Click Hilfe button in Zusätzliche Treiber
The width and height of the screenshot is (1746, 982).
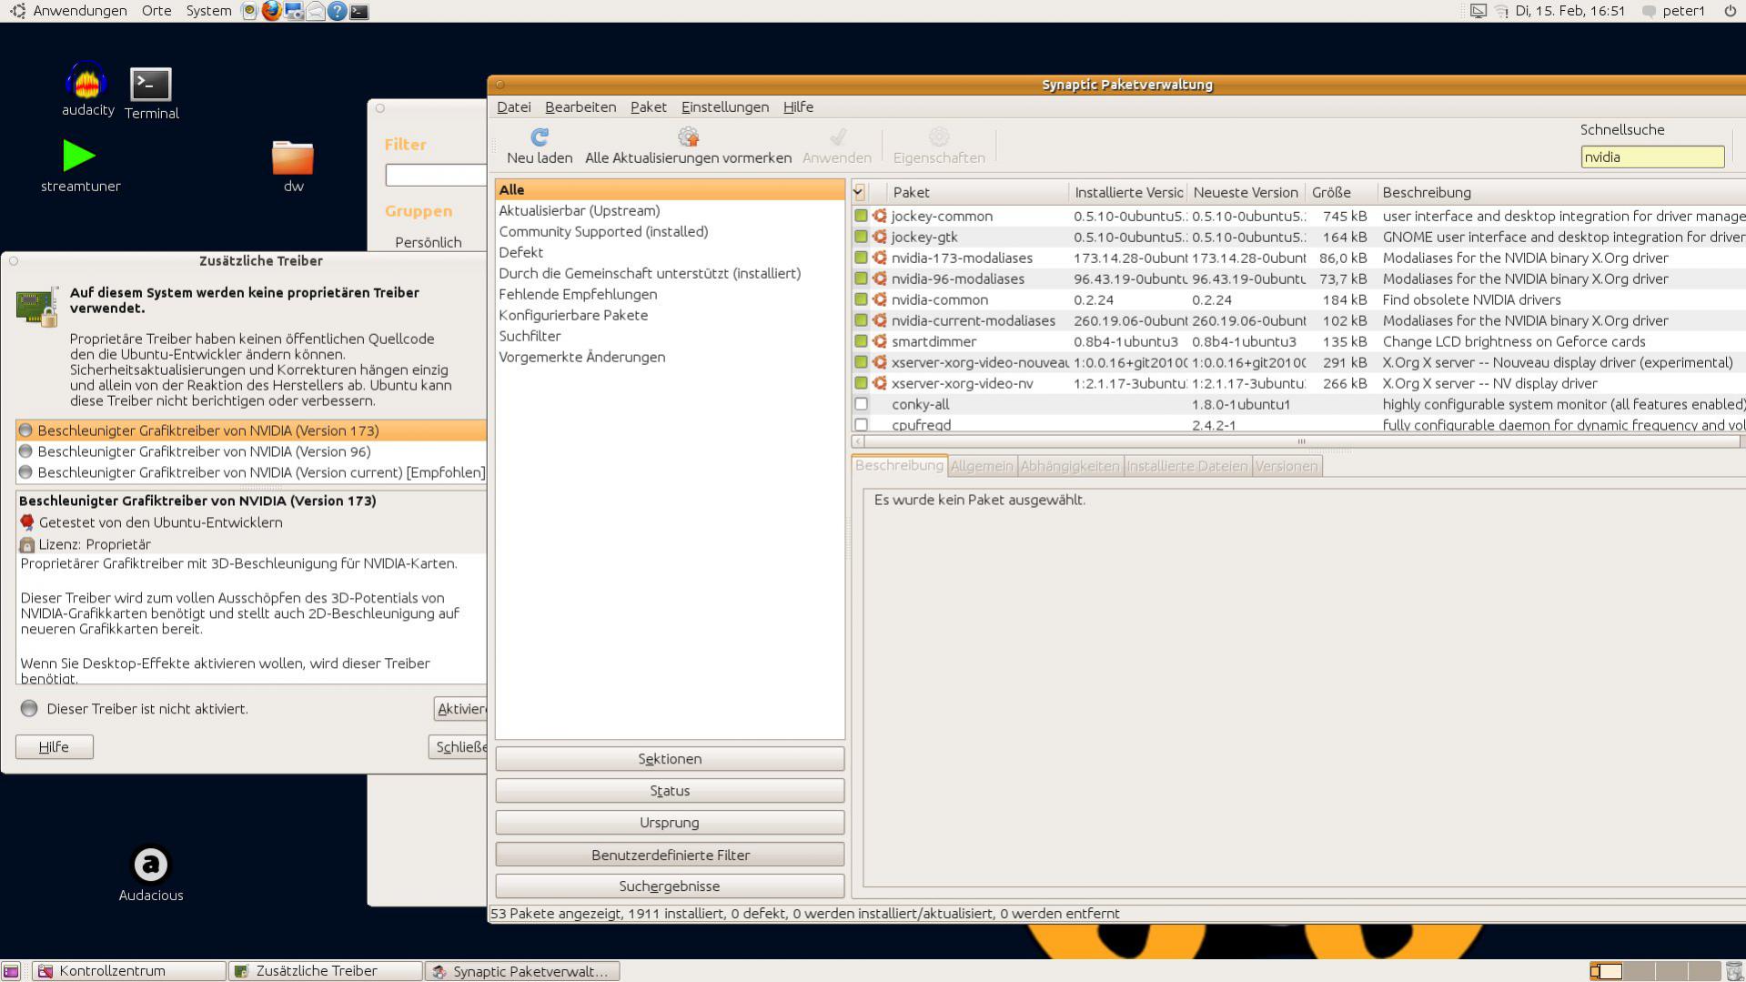(54, 746)
